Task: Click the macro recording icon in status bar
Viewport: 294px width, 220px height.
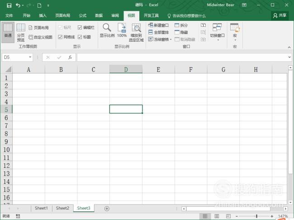Action: click(18, 216)
